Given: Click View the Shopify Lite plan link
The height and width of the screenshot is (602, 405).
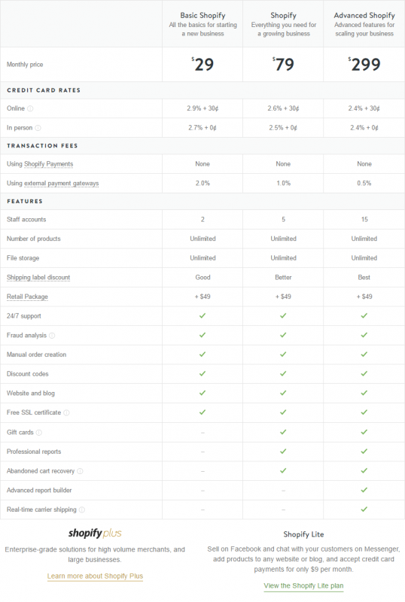Looking at the screenshot, I should pyautogui.click(x=303, y=585).
